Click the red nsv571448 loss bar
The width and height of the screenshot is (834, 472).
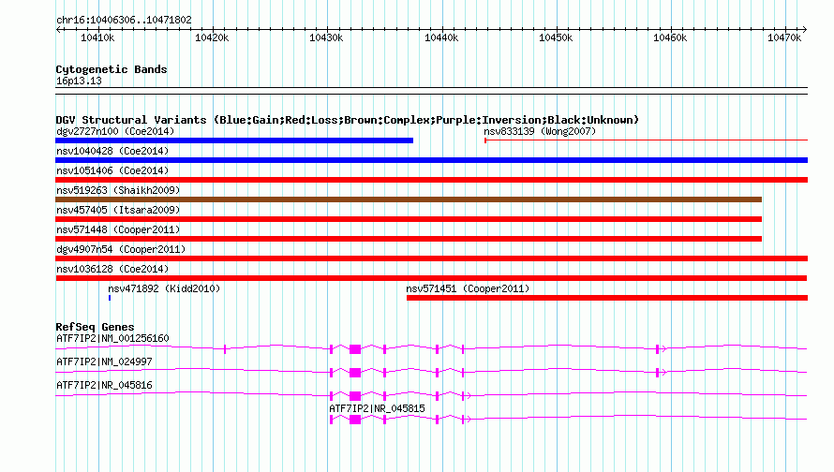click(x=409, y=239)
